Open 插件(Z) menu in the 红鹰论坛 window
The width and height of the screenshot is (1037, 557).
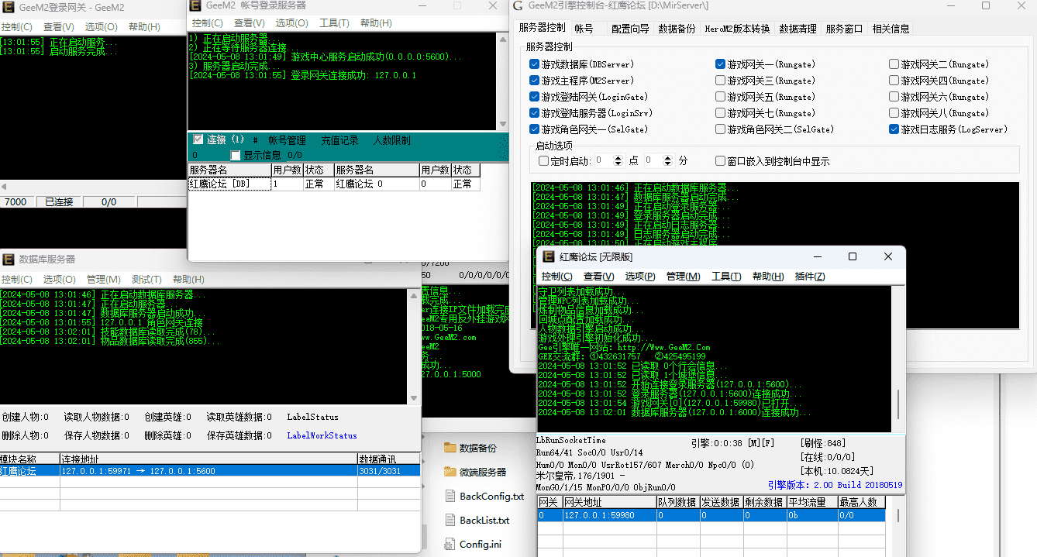pos(810,276)
